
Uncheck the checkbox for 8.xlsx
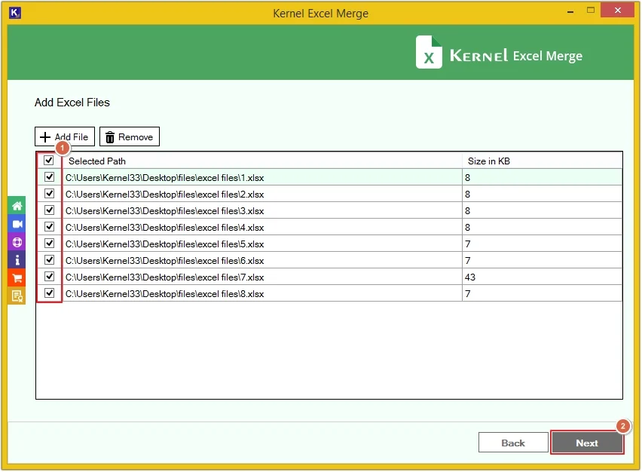(x=49, y=293)
